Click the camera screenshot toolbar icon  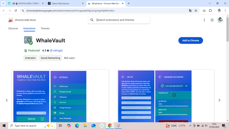(x=204, y=11)
